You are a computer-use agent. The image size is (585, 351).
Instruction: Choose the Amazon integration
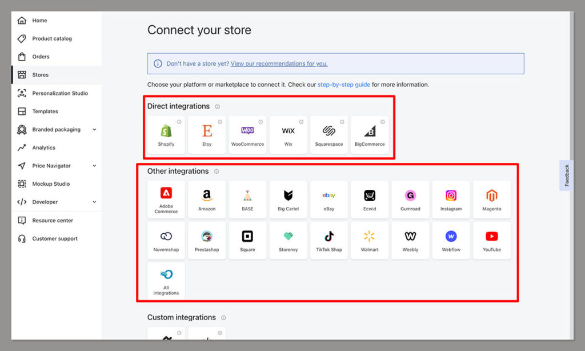click(207, 200)
